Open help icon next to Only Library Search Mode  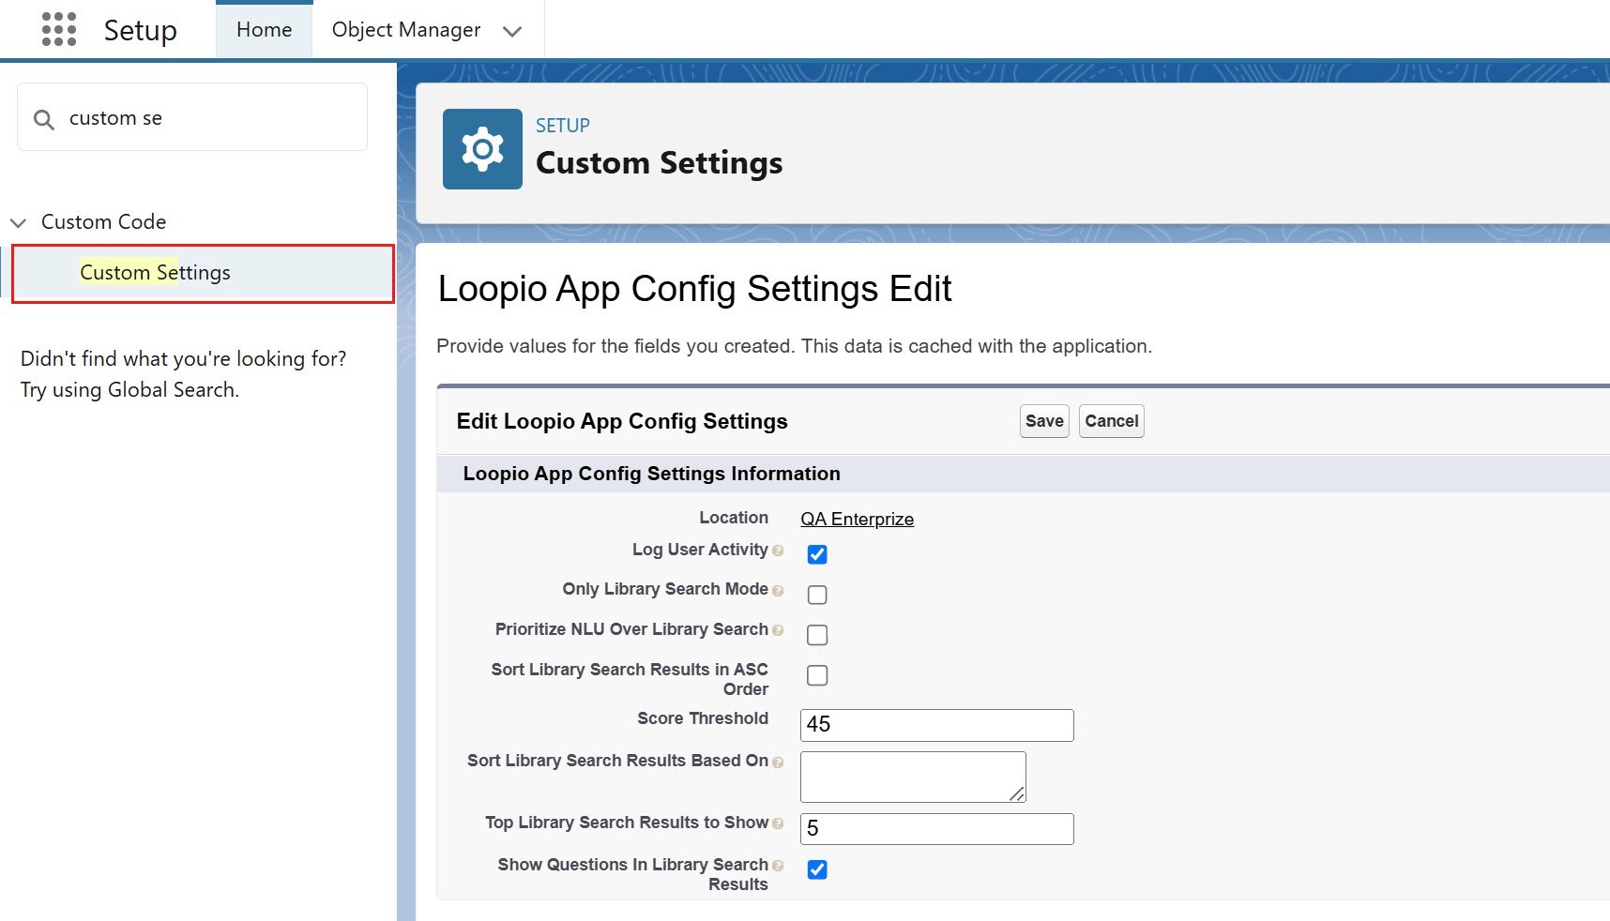click(x=778, y=590)
